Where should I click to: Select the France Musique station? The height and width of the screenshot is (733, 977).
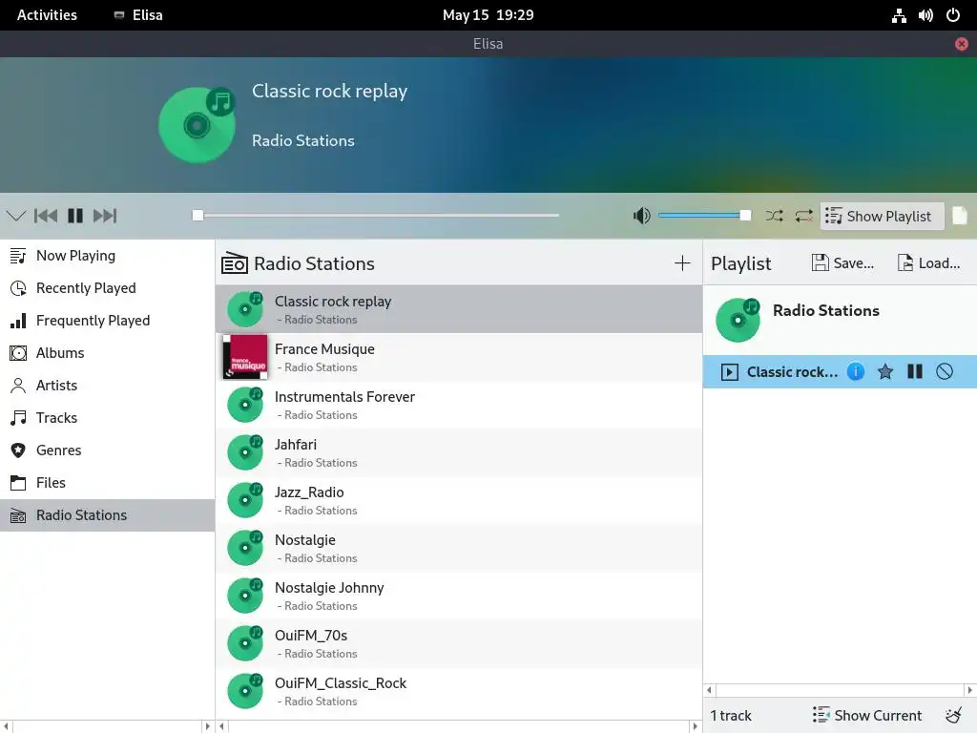pos(459,357)
